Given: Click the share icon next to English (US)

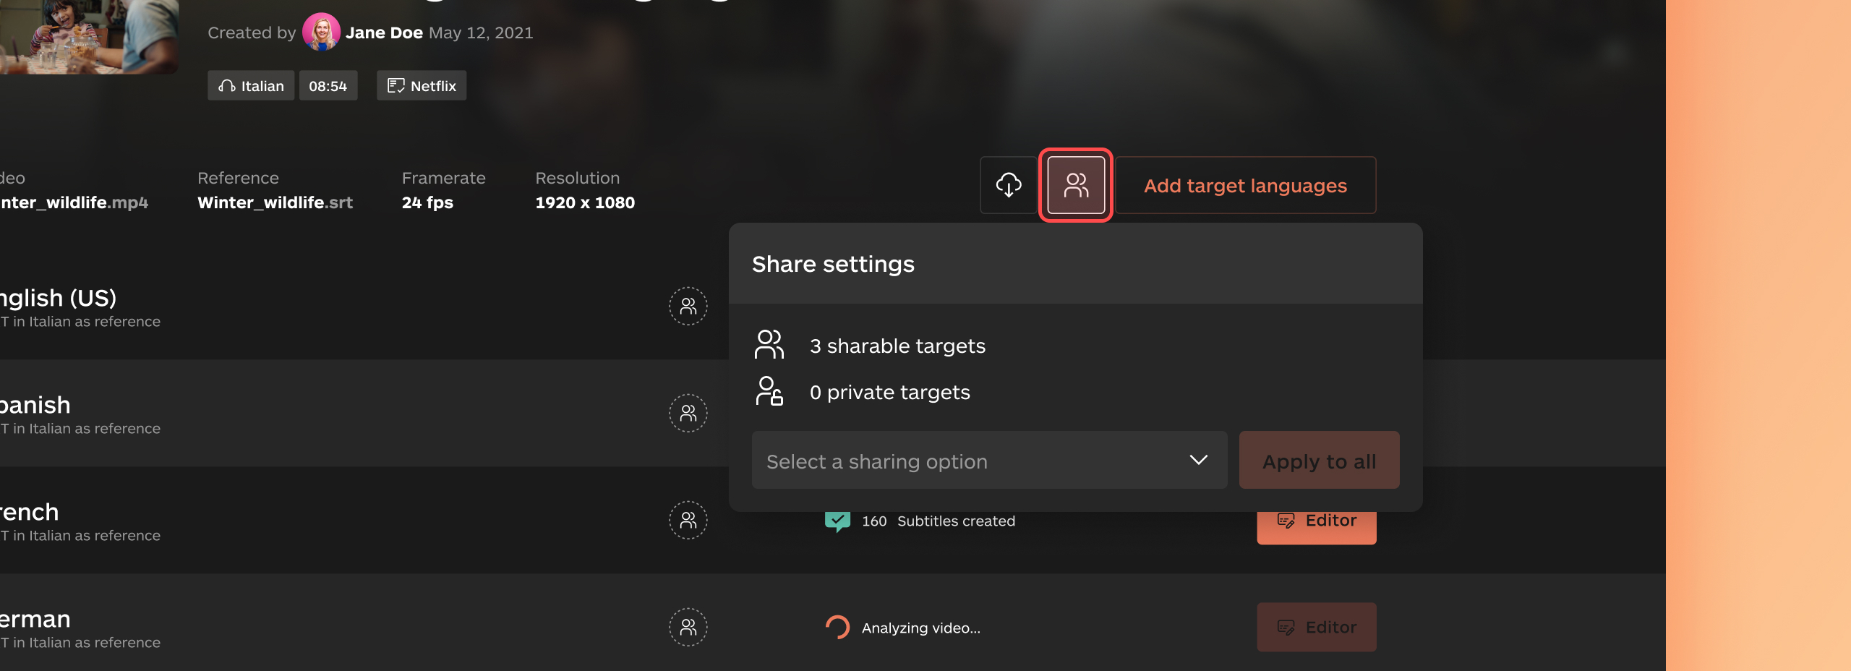Looking at the screenshot, I should 688,307.
